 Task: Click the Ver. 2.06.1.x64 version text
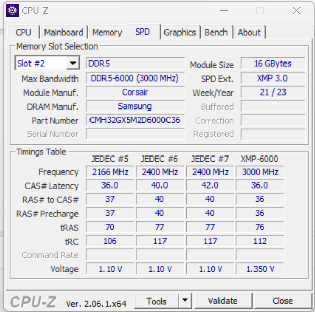click(96, 304)
